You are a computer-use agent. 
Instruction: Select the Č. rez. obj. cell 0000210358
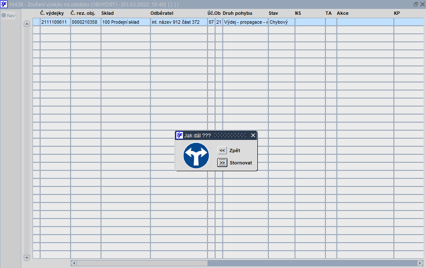coord(86,22)
